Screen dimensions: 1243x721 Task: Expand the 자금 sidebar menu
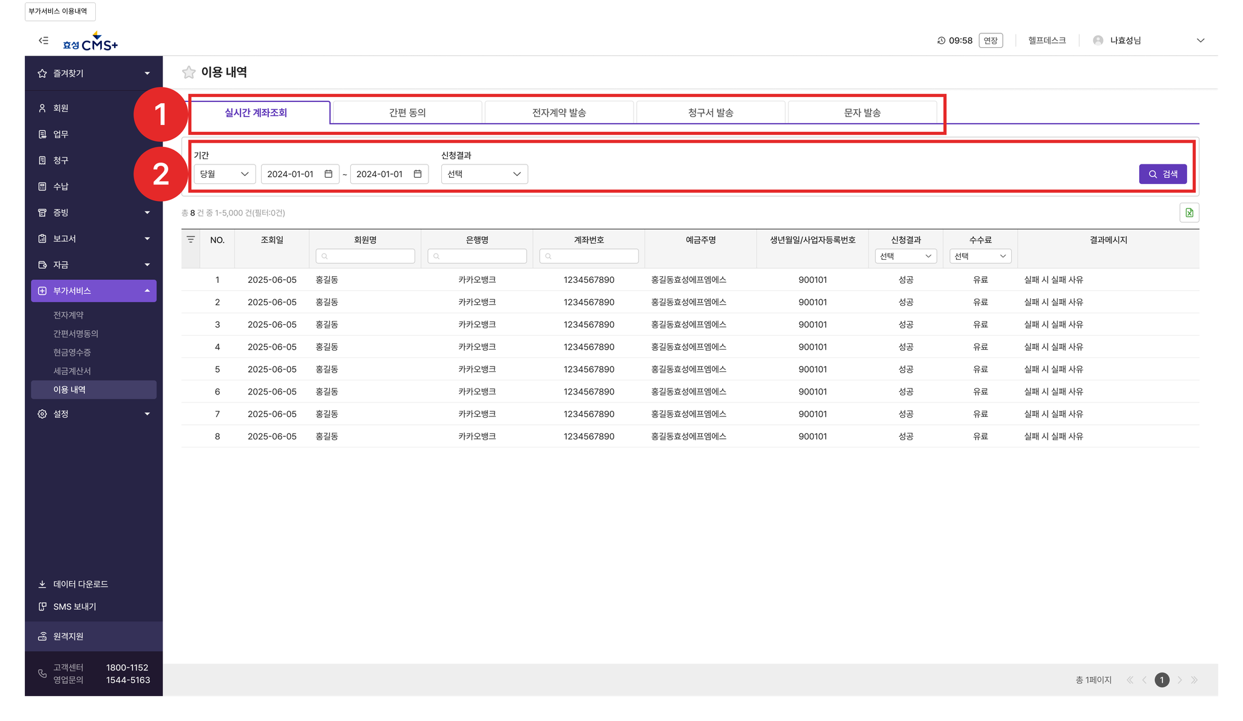point(147,265)
